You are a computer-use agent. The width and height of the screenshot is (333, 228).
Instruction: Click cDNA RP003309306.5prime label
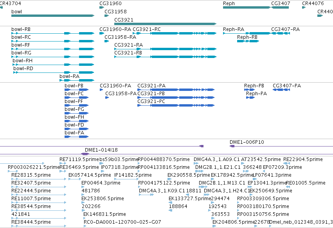[263, 199]
